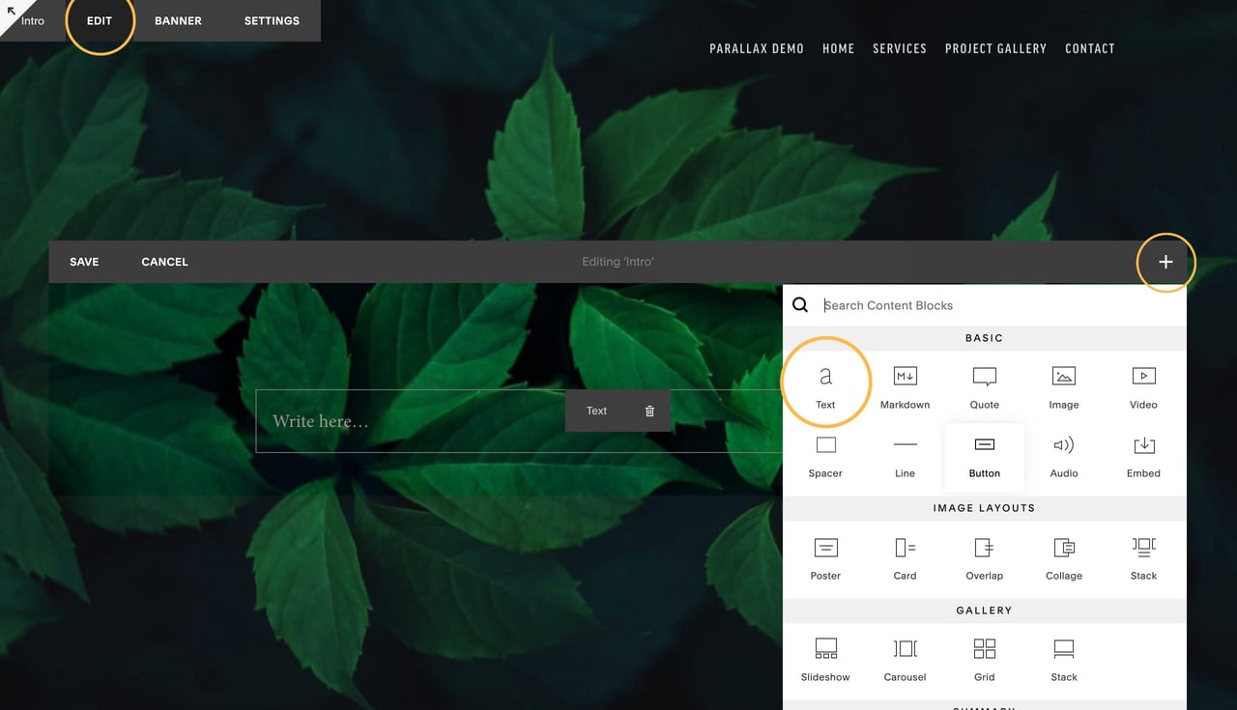This screenshot has width=1237, height=710.
Task: Save the Intro page edits
Action: pos(84,261)
